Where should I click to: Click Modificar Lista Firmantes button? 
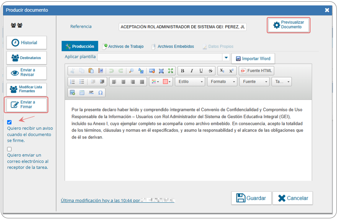coord(27,89)
